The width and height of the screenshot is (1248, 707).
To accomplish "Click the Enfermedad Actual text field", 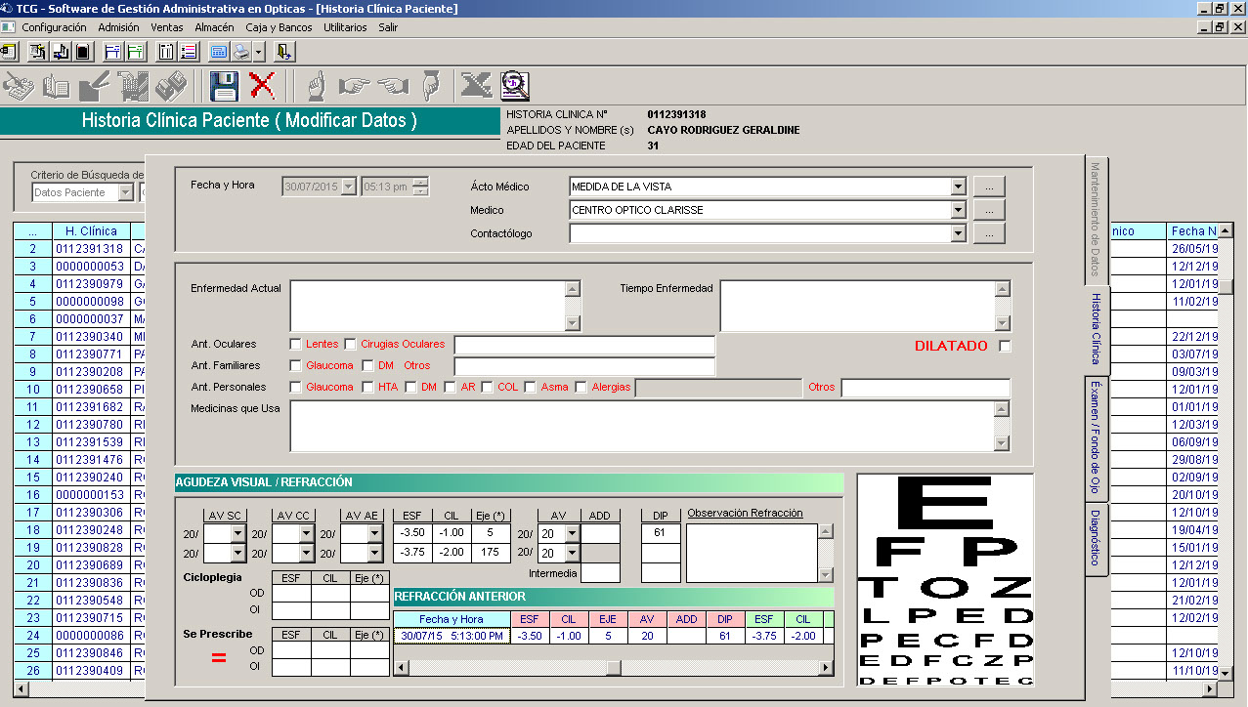I will click(x=428, y=306).
